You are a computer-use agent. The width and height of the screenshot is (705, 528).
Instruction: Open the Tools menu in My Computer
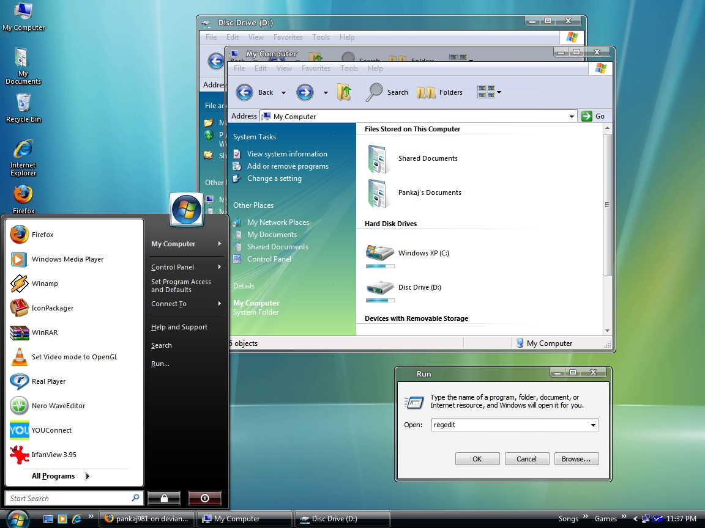tap(349, 68)
